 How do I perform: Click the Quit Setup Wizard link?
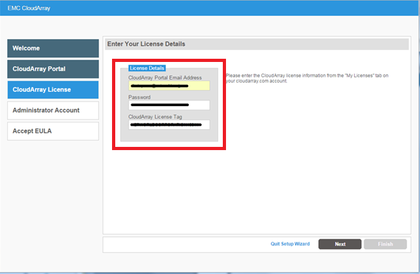(290, 244)
